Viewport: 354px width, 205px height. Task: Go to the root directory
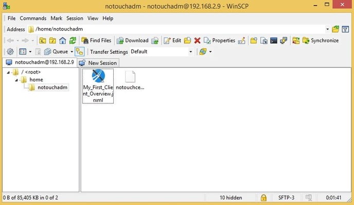[x=52, y=40]
